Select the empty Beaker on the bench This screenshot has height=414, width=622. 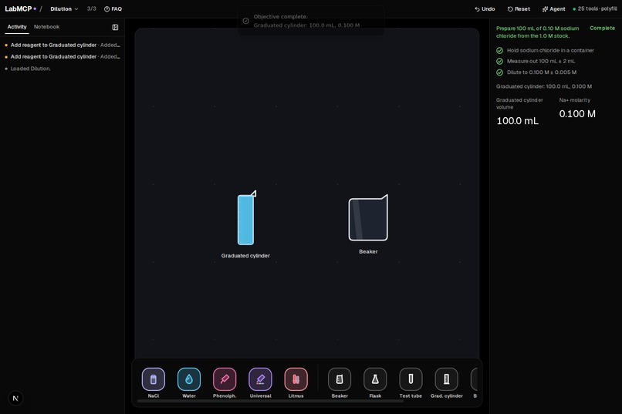[x=368, y=218]
